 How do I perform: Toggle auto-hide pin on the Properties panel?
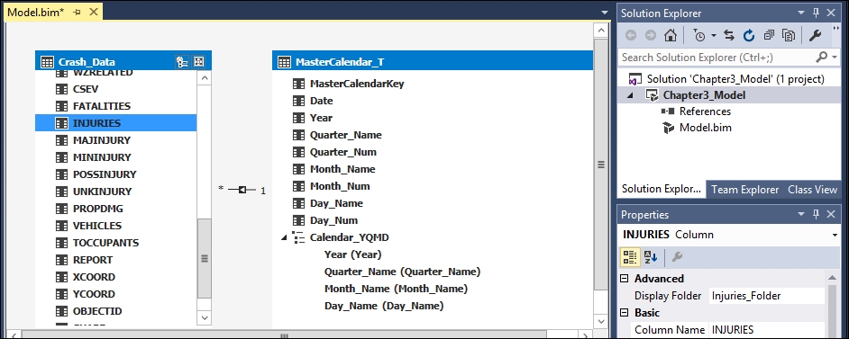tap(817, 214)
